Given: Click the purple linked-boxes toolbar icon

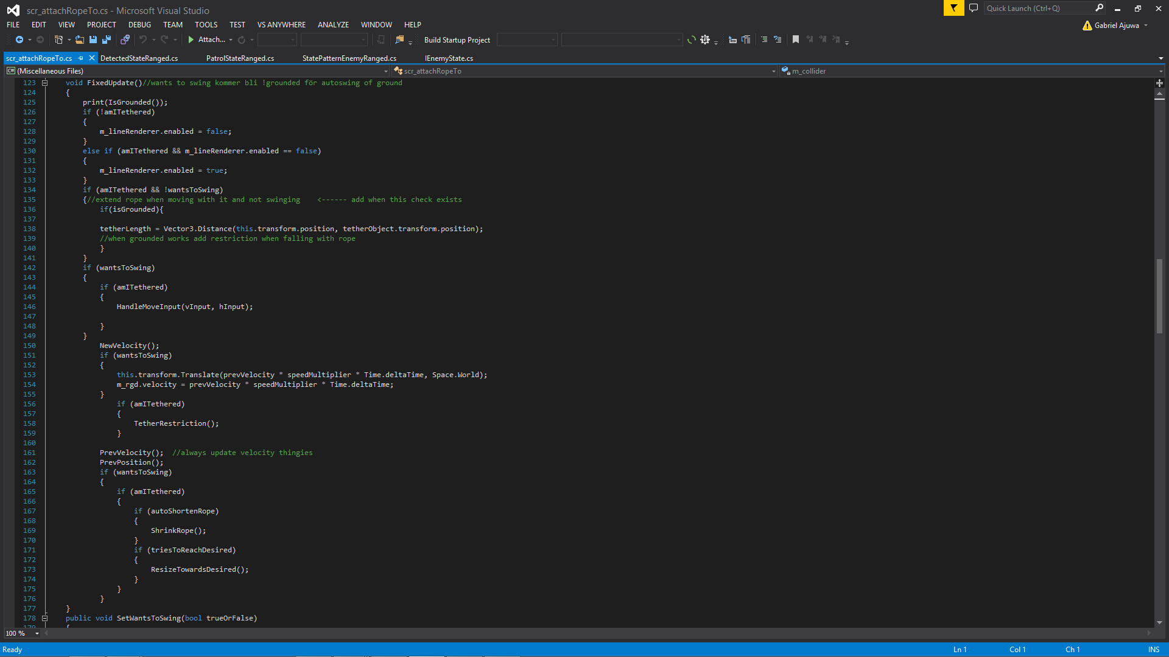Looking at the screenshot, I should [x=125, y=40].
